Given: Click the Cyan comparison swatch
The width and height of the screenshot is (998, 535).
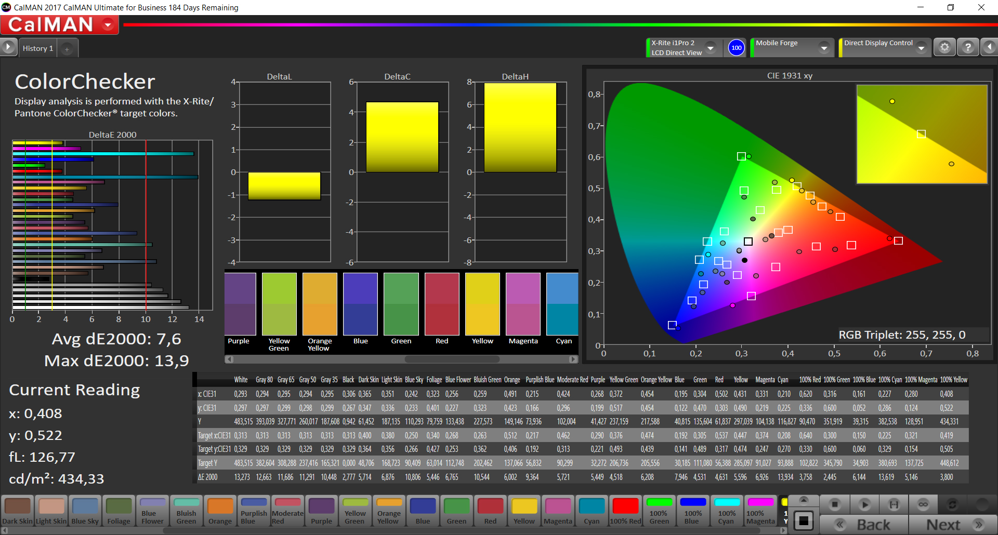Looking at the screenshot, I should 562,304.
